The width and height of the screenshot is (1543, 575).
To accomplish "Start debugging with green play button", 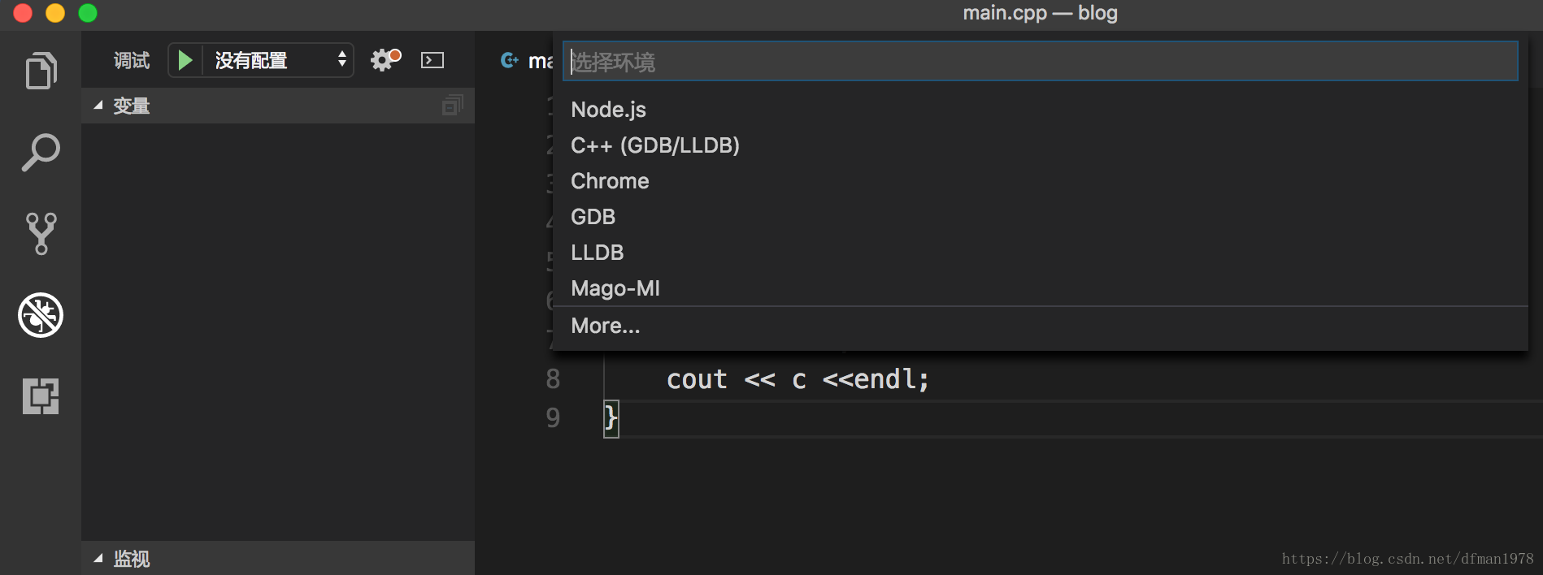I will coord(185,60).
